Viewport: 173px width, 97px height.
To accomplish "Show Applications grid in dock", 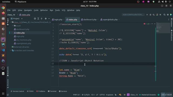I will coord(3,93).
